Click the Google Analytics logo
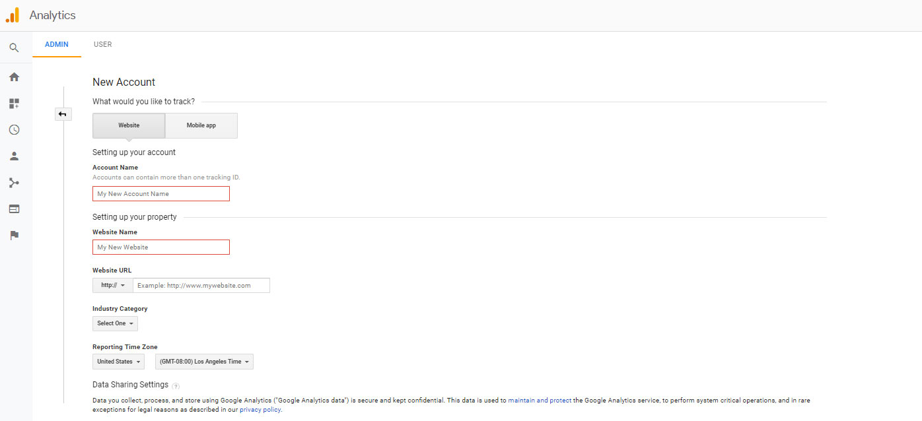Screen dimensions: 922x421 [12, 15]
